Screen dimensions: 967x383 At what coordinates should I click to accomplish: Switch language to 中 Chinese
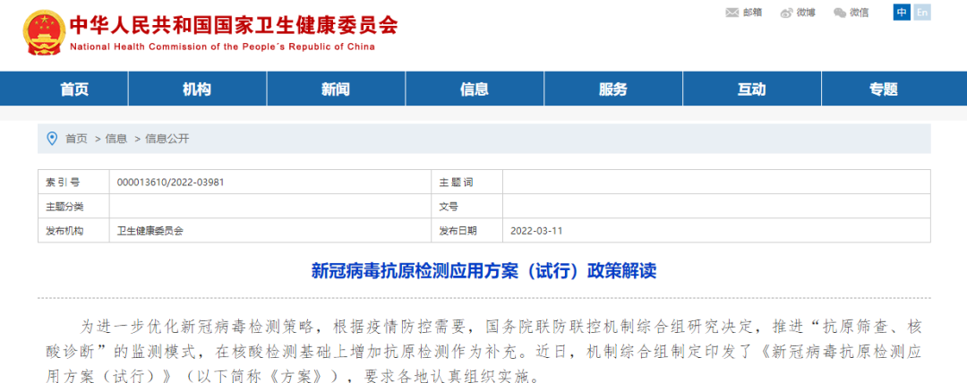tap(901, 12)
